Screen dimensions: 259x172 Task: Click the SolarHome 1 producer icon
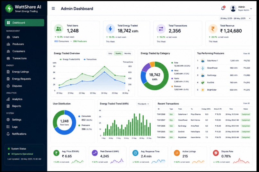pos(203,61)
